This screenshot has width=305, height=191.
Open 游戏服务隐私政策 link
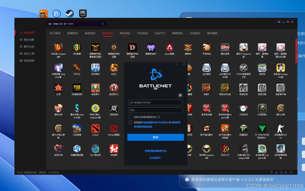click(143, 126)
